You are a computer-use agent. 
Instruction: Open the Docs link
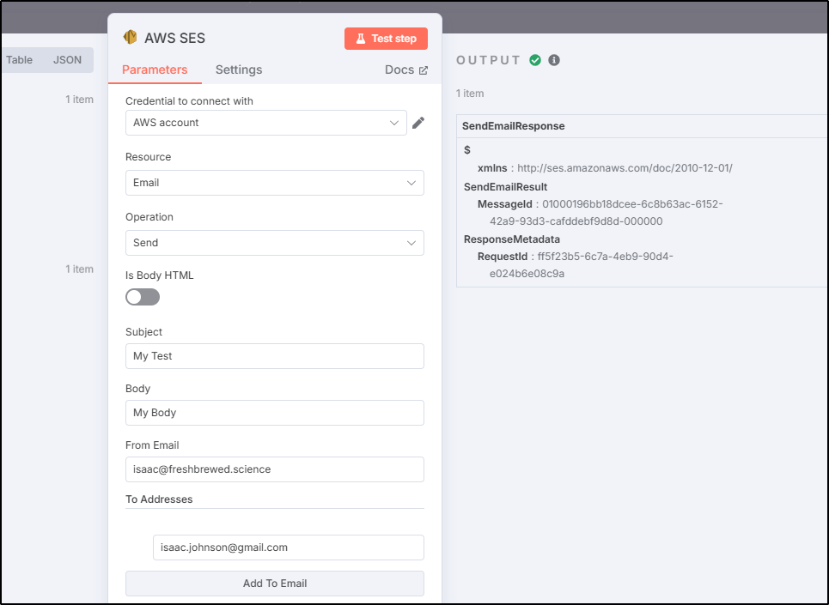coord(399,70)
